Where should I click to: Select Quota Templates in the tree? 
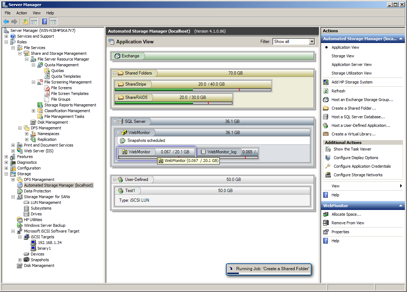coord(66,76)
